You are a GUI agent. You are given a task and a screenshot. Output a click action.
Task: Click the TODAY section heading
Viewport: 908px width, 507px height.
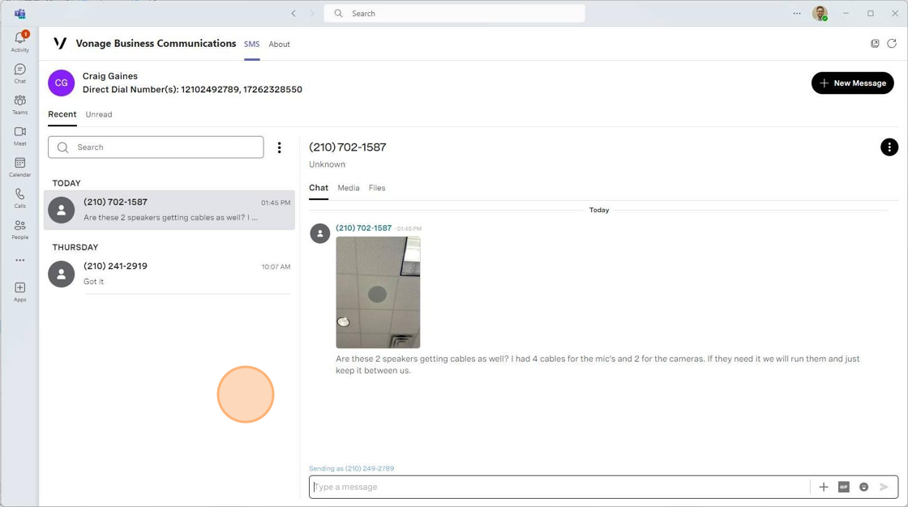tap(66, 183)
